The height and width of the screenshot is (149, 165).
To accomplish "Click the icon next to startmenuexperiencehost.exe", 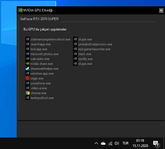I will 28,39.
